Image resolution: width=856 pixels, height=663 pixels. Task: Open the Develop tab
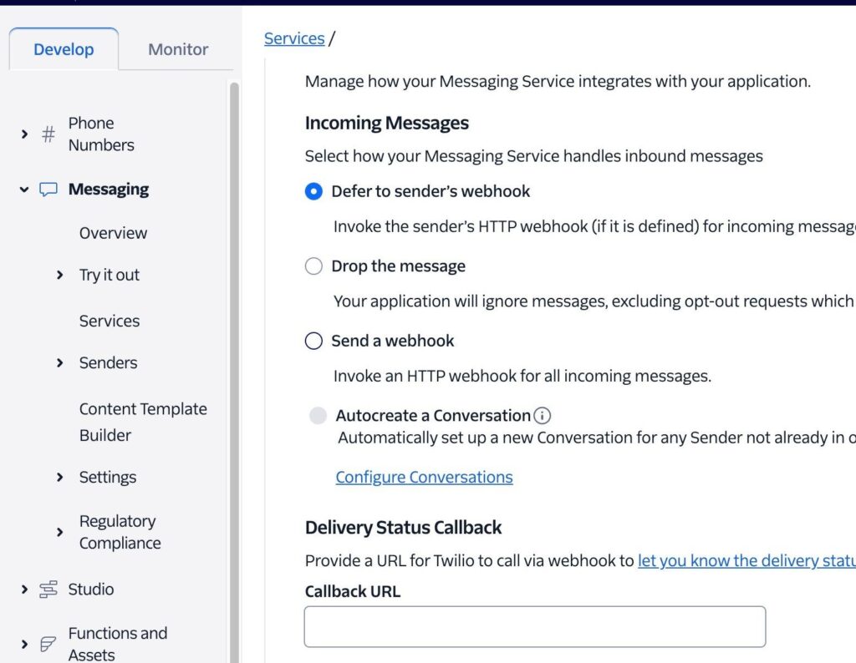pyautogui.click(x=64, y=49)
